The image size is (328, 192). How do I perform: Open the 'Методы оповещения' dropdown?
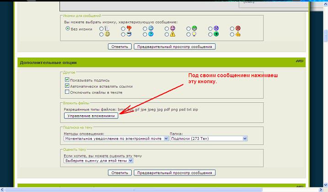pos(116,139)
